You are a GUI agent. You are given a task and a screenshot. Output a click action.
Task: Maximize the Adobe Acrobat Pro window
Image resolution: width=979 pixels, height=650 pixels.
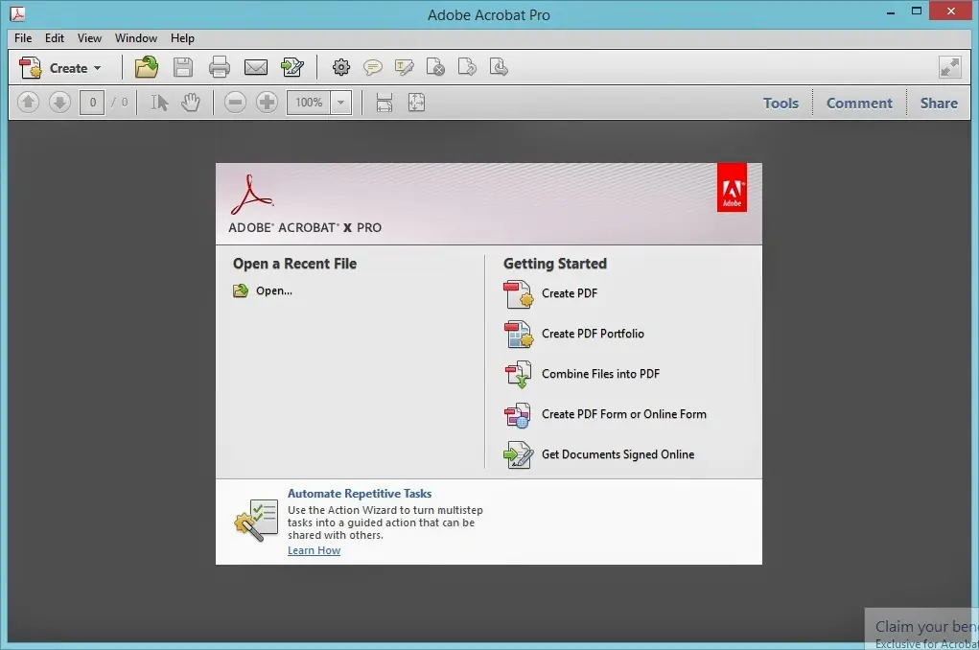[917, 12]
